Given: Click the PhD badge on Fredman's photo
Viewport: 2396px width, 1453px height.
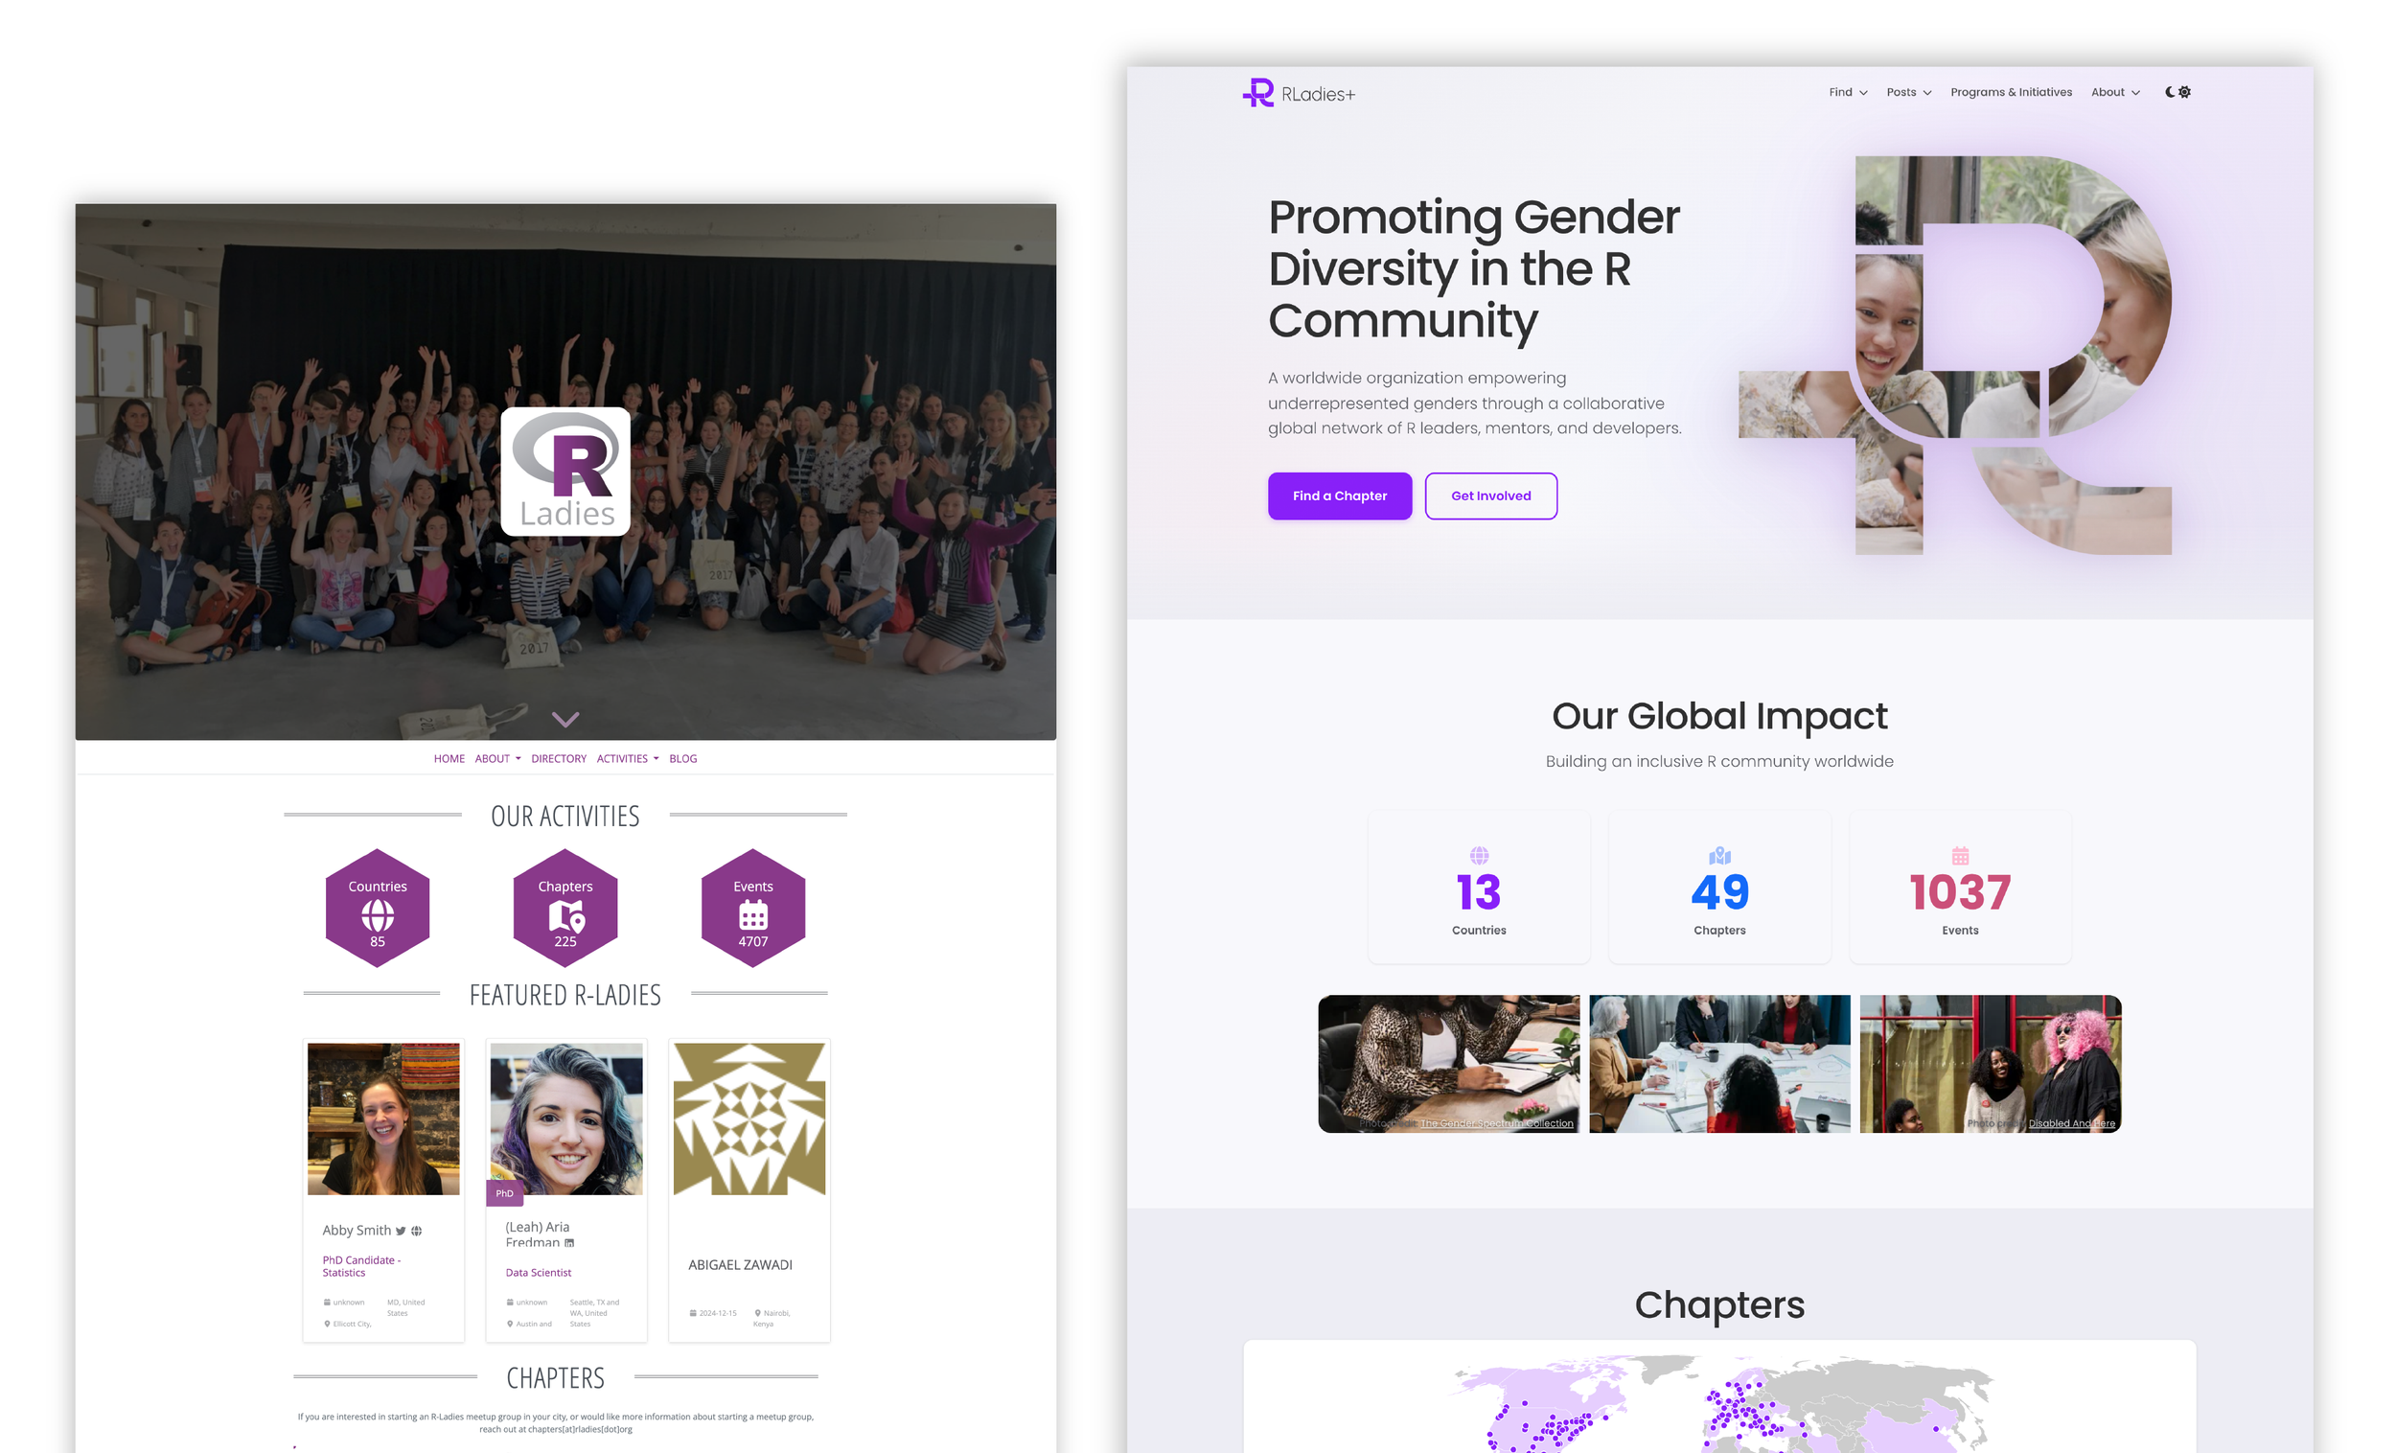Looking at the screenshot, I should [x=504, y=1193].
